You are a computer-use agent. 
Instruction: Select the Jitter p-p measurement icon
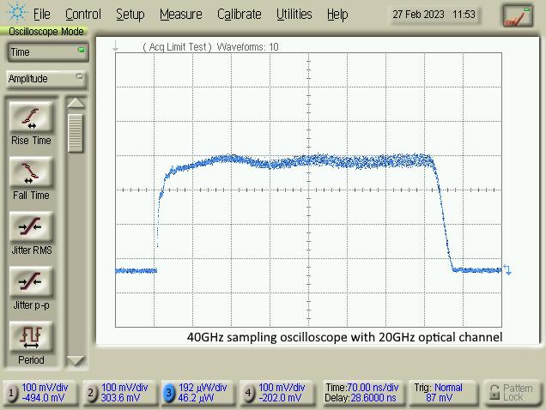coord(31,283)
